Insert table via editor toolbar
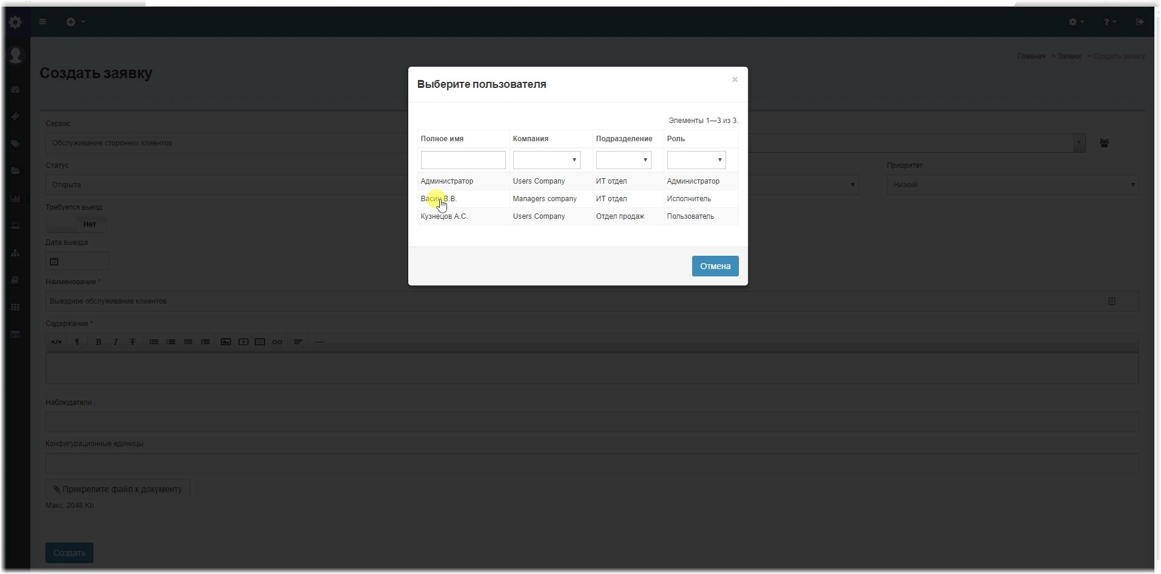This screenshot has height=574, width=1161. tap(260, 342)
